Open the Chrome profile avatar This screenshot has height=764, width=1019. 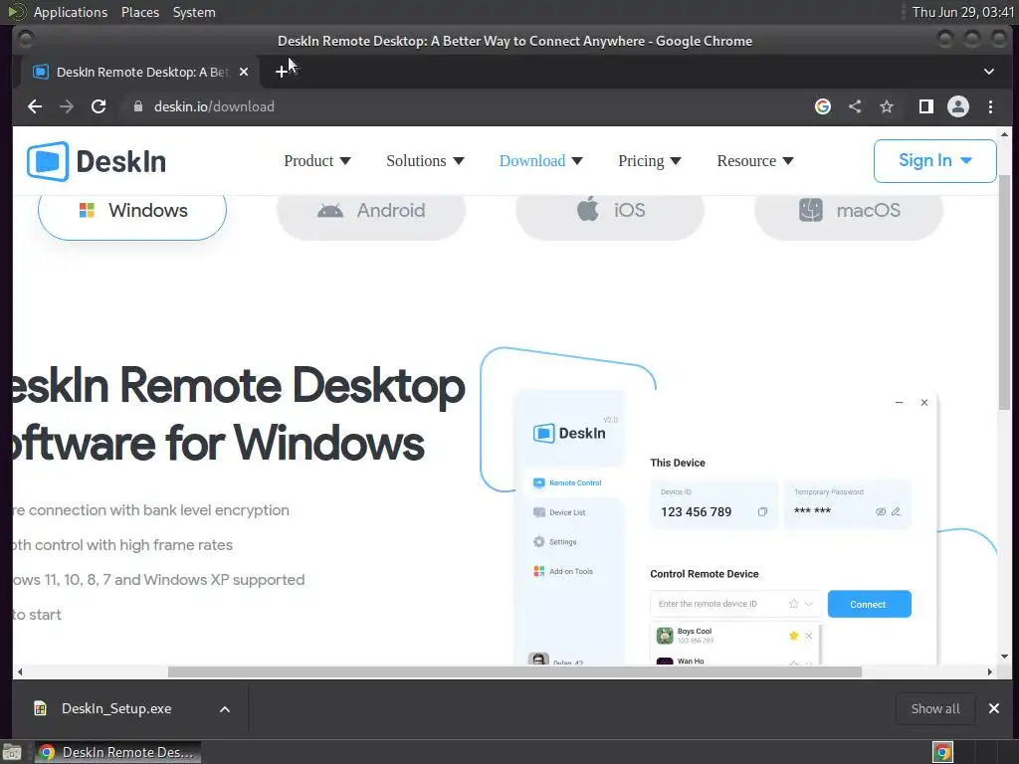coord(958,106)
